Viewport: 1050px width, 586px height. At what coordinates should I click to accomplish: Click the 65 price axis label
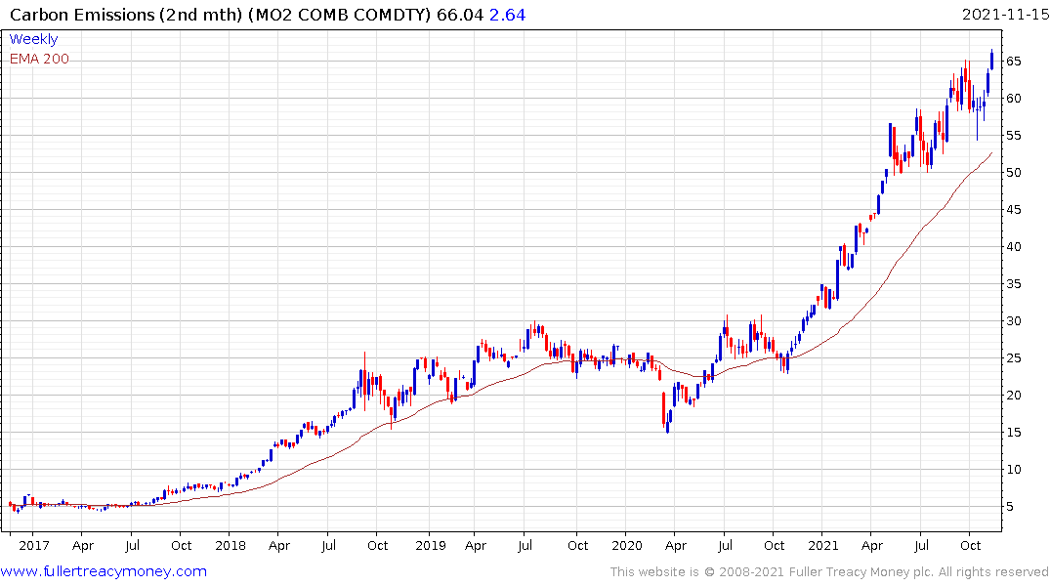[1013, 62]
